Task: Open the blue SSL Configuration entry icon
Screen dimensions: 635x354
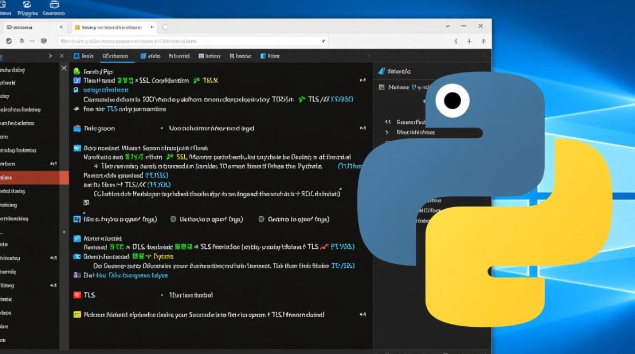Action: 77,80
